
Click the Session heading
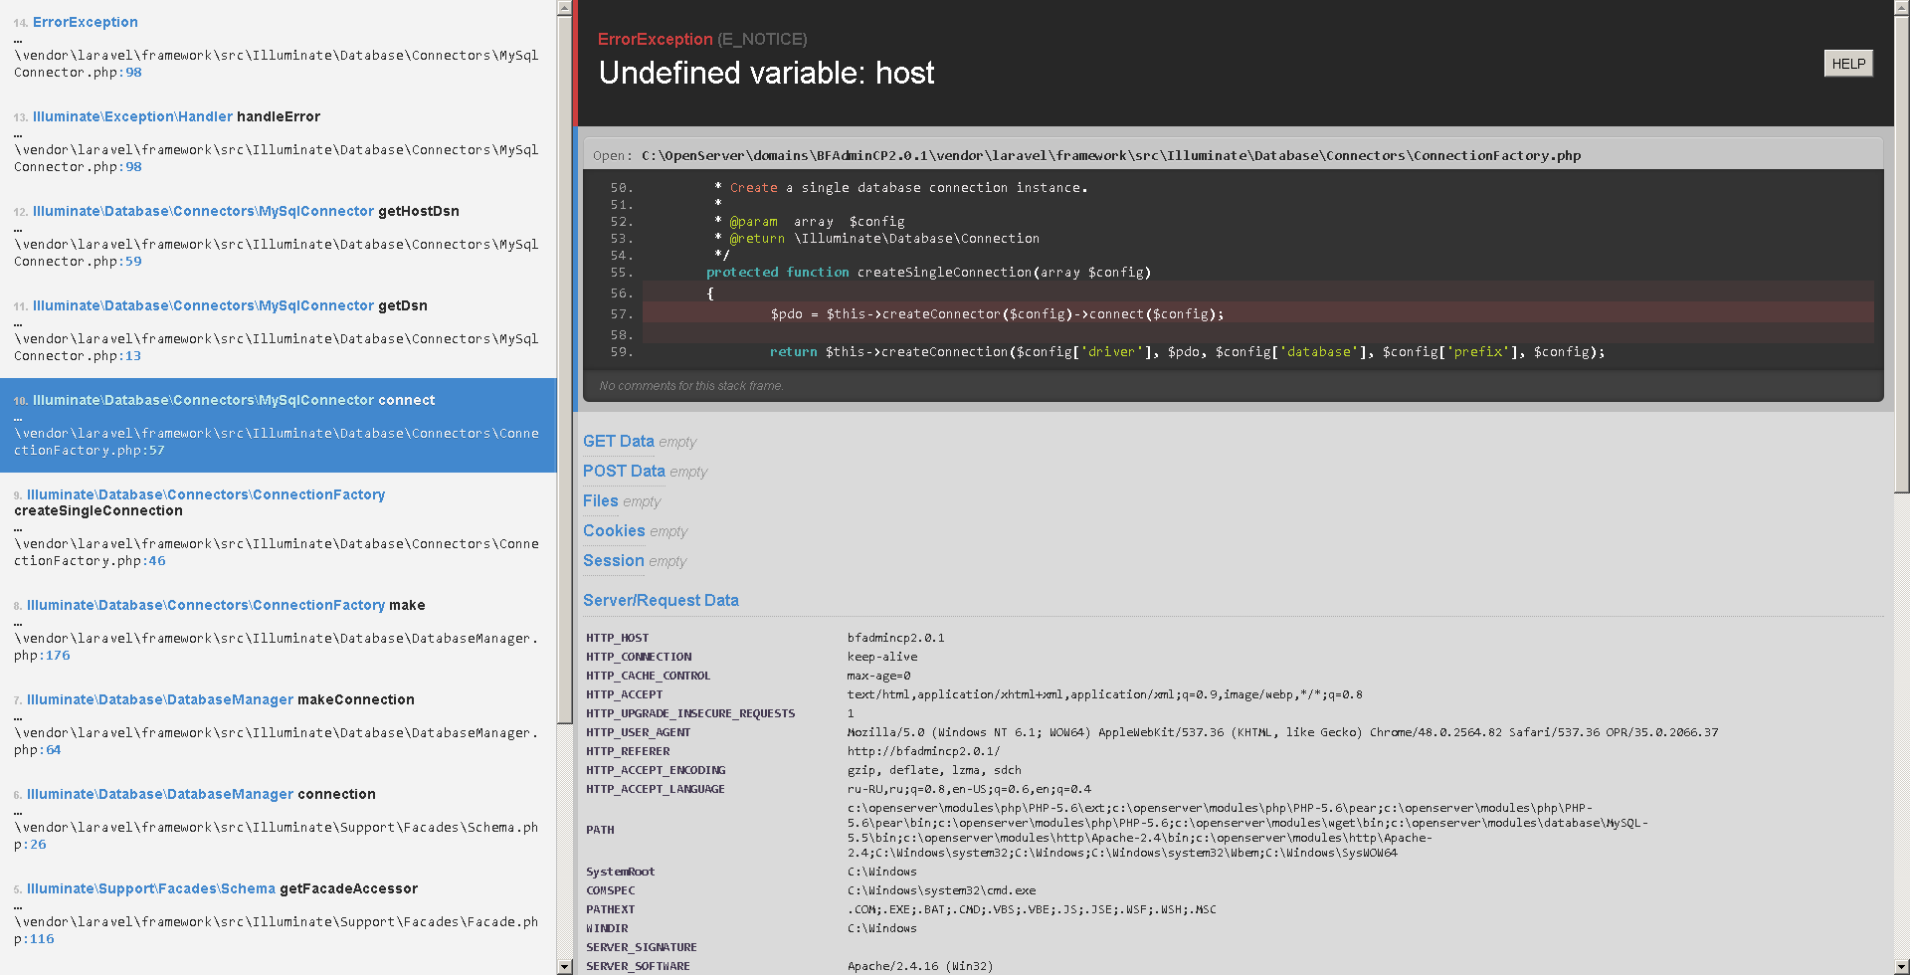coord(614,560)
